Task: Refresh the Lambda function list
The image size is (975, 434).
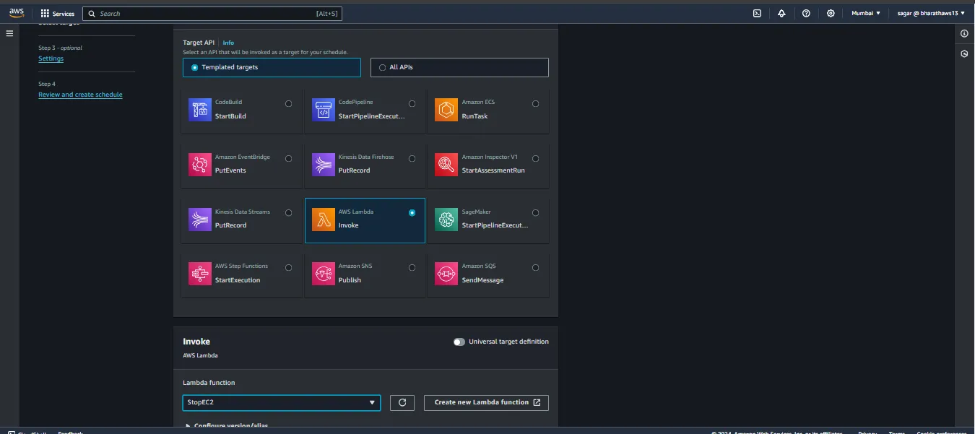Action: click(402, 402)
